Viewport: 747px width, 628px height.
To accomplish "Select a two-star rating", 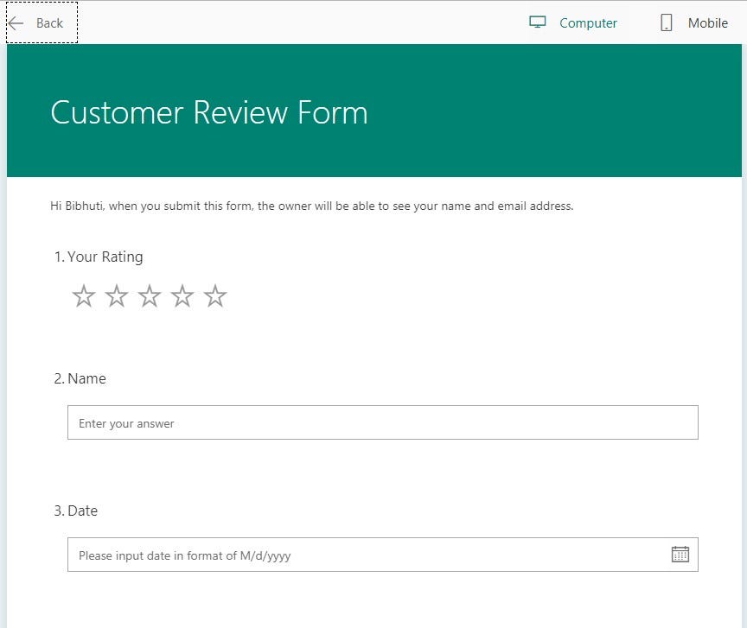I will (x=116, y=295).
